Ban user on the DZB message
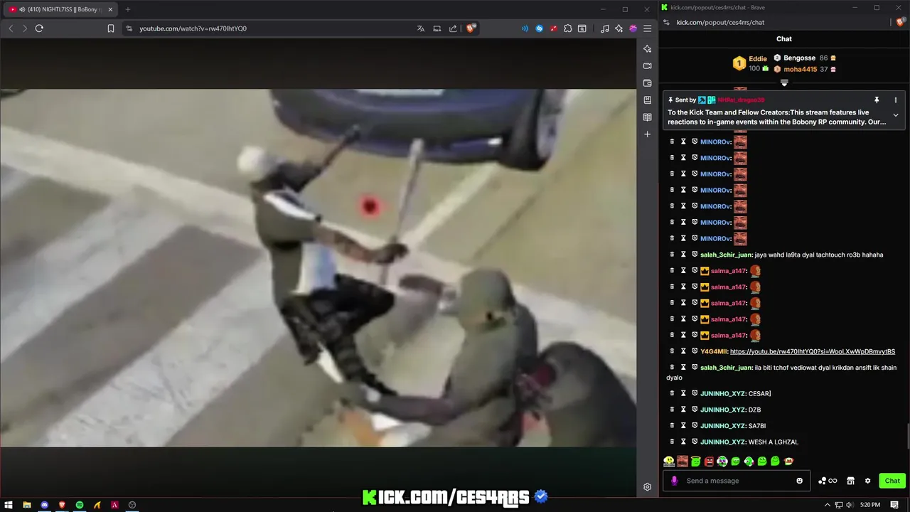 (695, 410)
